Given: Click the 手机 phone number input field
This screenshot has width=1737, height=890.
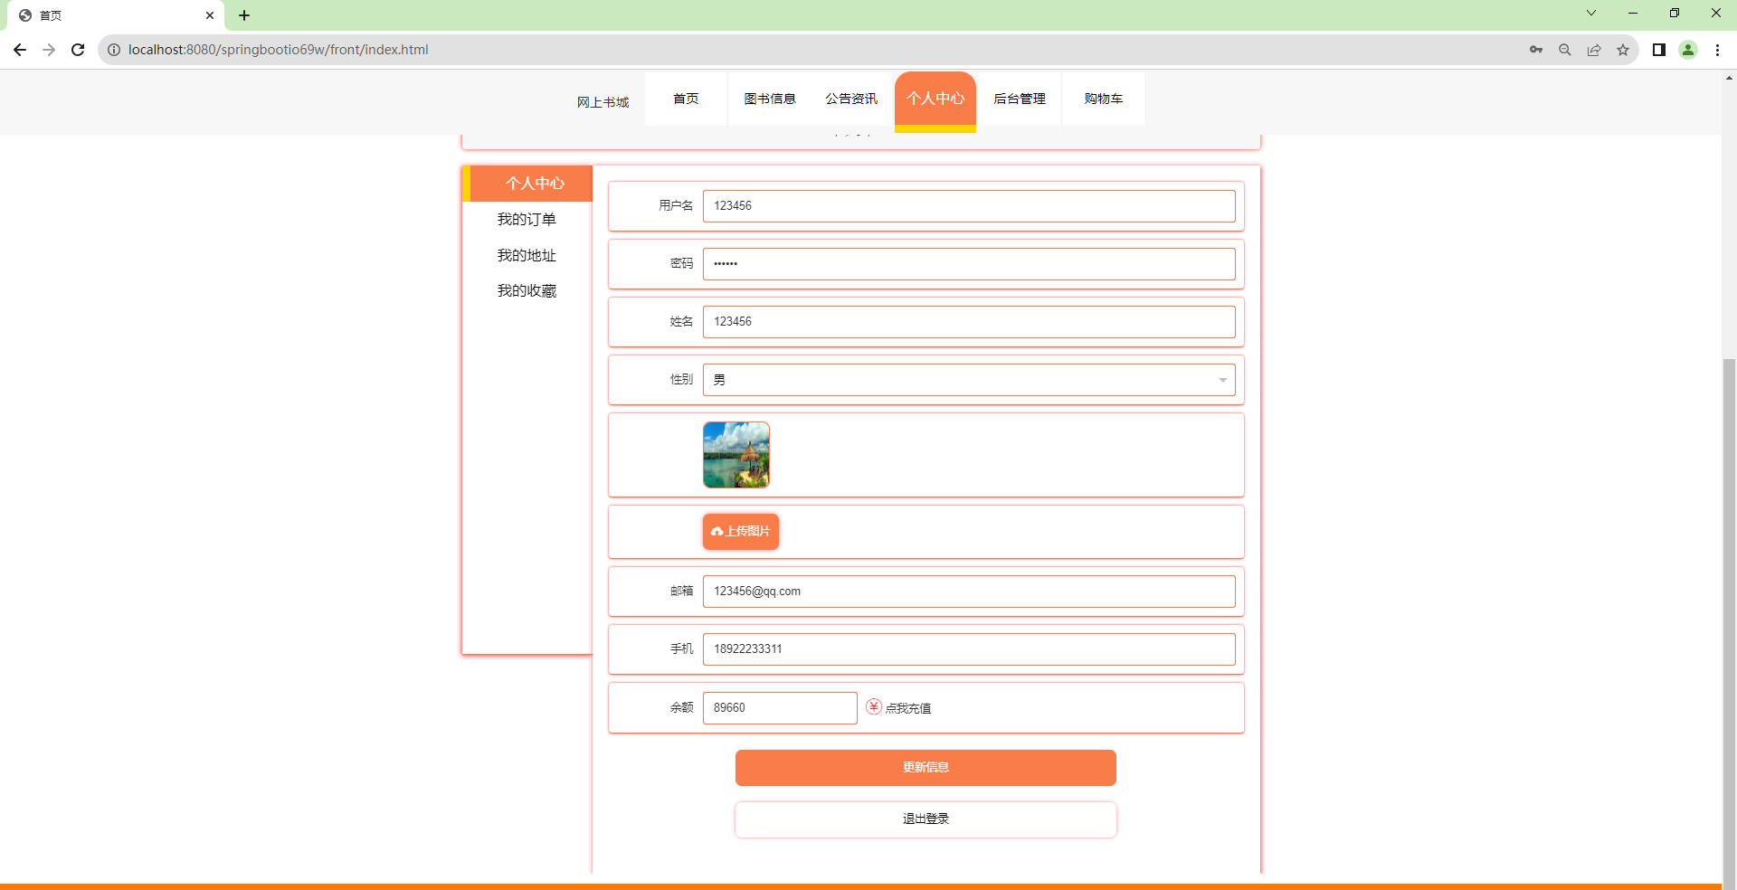Looking at the screenshot, I should [969, 649].
